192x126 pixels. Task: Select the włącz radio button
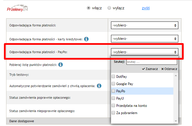click(x=89, y=8)
